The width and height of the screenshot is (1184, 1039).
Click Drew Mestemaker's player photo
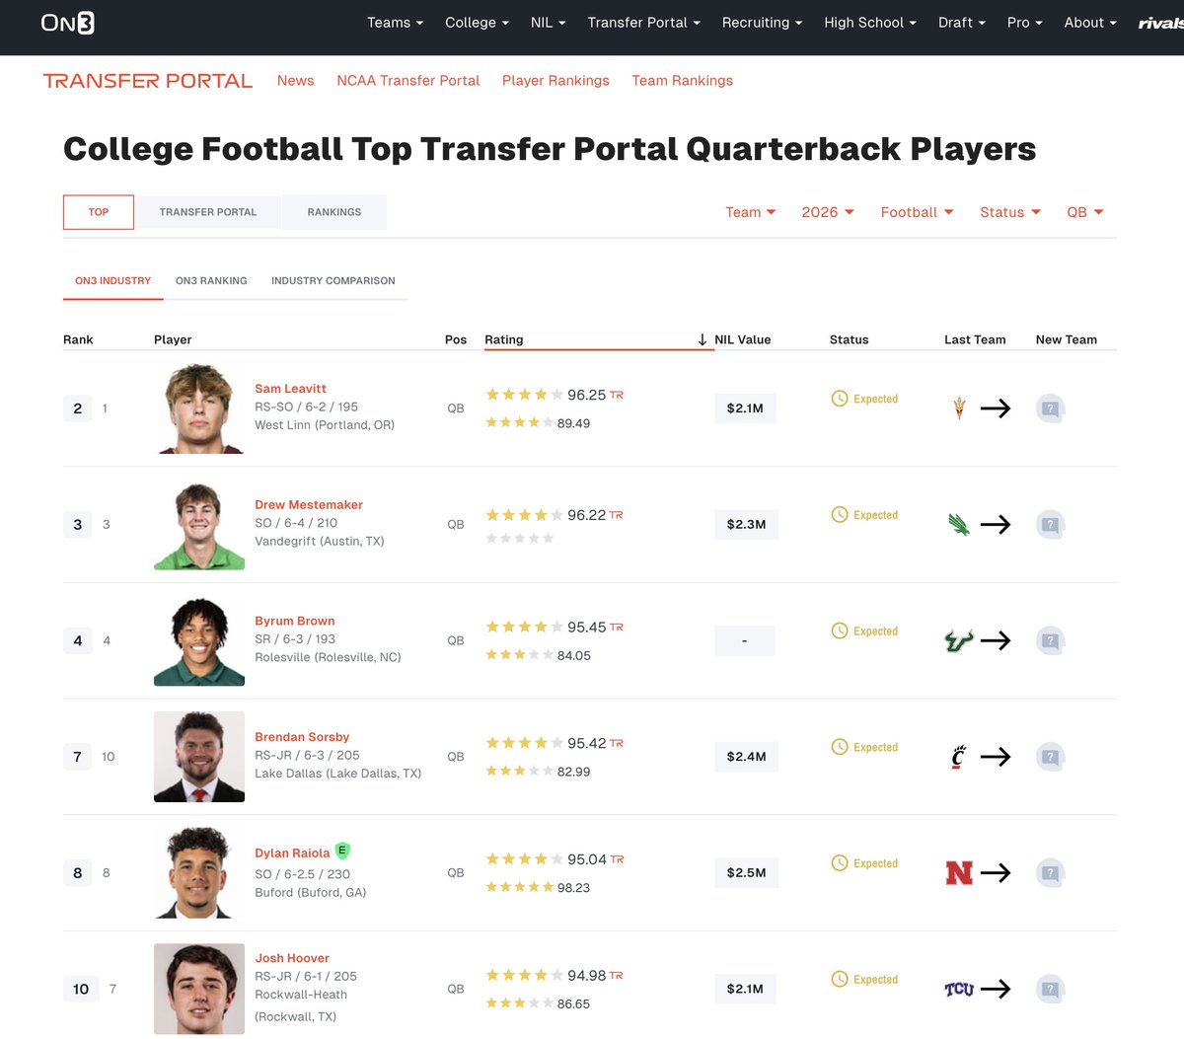(x=199, y=525)
